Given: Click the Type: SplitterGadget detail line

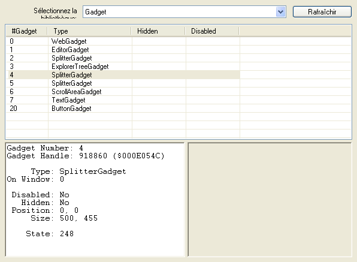Looking at the screenshot, I should pos(78,171).
